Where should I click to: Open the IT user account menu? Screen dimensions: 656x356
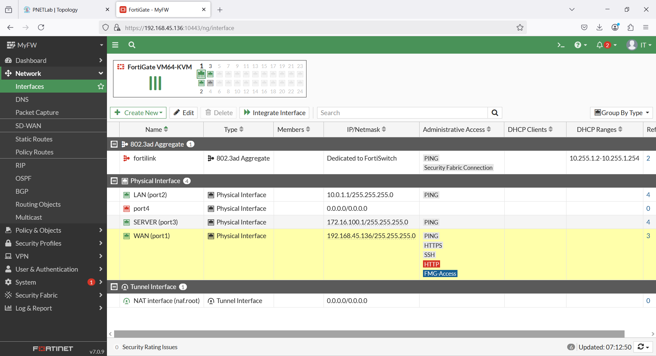click(x=639, y=45)
